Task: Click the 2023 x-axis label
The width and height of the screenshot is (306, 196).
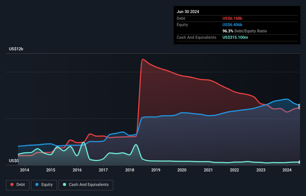Action: (x=261, y=170)
